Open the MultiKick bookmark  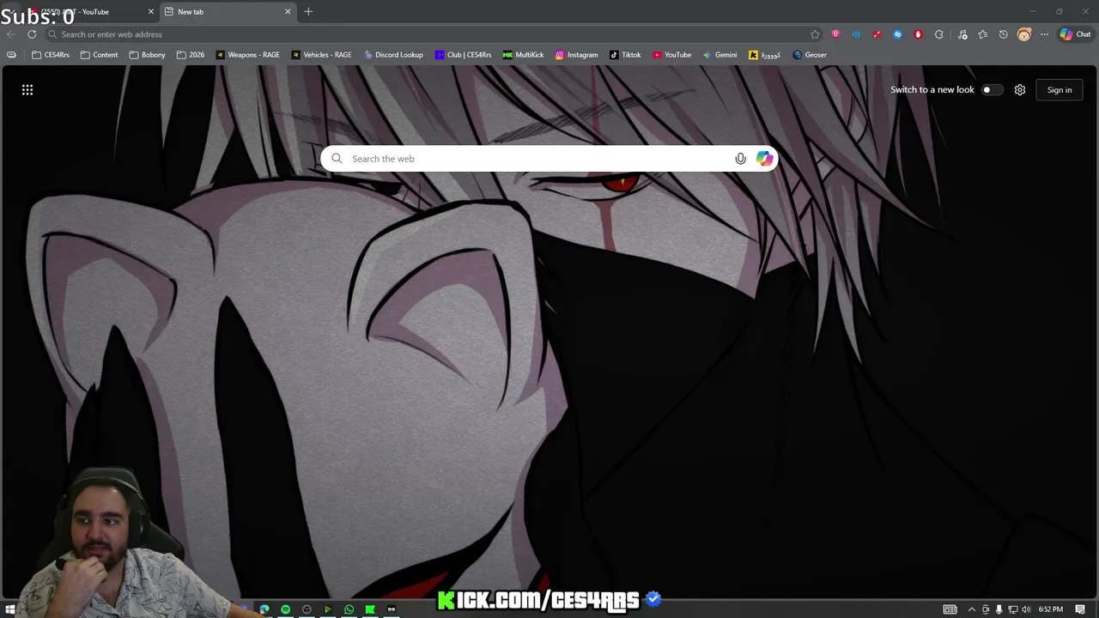[523, 55]
